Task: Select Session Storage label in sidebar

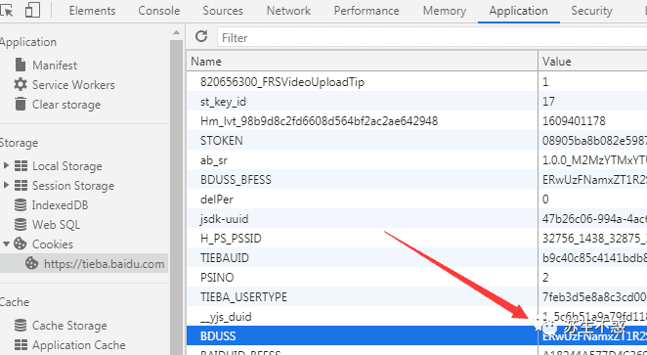Action: [x=73, y=186]
